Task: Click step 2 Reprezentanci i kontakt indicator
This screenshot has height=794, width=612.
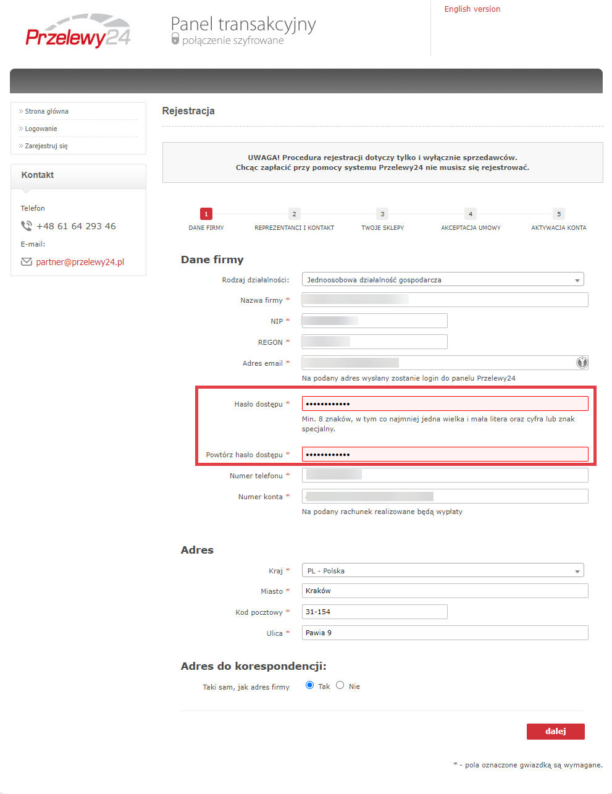Action: (294, 214)
